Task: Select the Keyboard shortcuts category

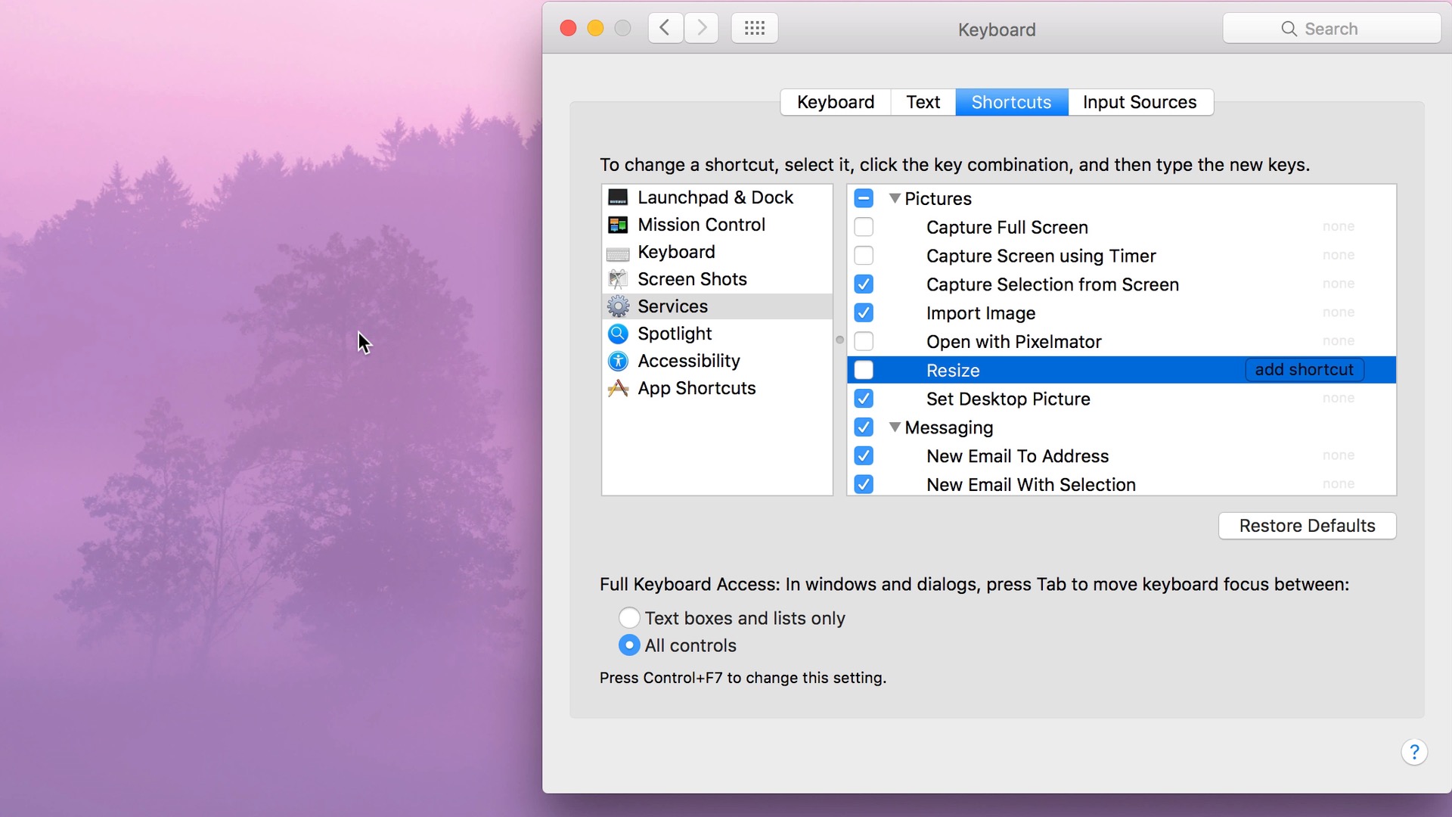Action: coord(675,251)
